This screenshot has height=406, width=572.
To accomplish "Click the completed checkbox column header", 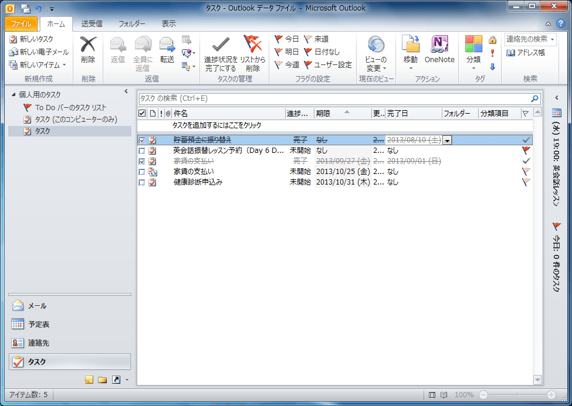I will [143, 113].
